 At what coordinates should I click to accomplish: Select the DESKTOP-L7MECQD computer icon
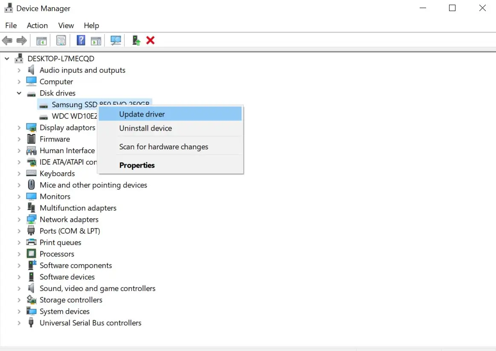(19, 58)
